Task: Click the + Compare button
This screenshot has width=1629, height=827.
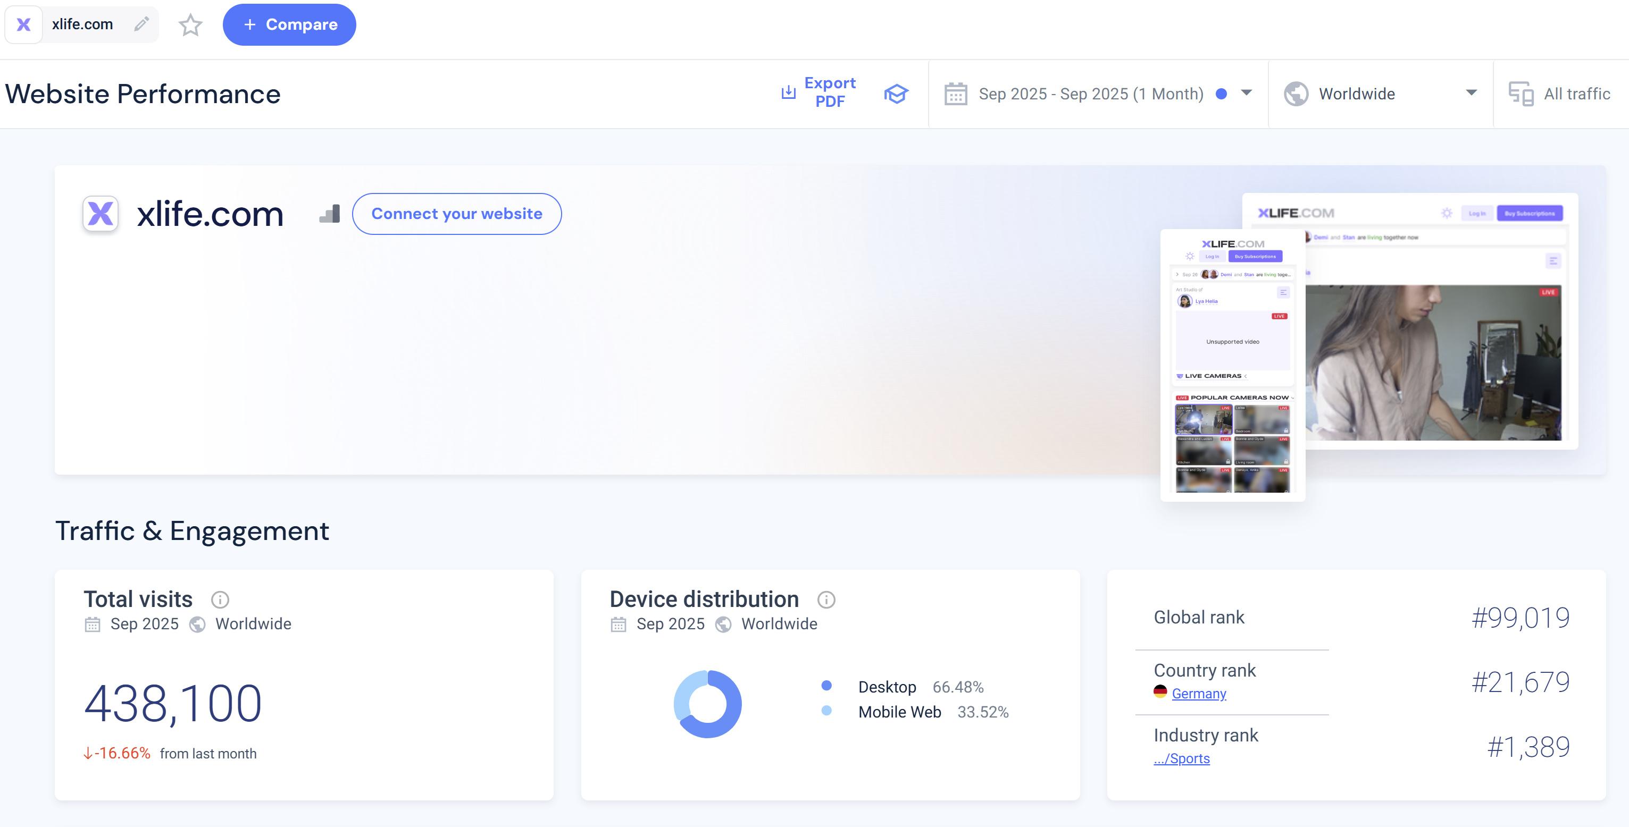Action: [x=290, y=24]
